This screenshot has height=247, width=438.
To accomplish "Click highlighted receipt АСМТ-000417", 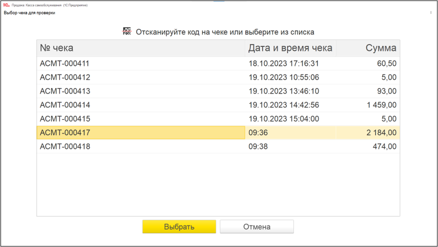I will click(x=65, y=133).
